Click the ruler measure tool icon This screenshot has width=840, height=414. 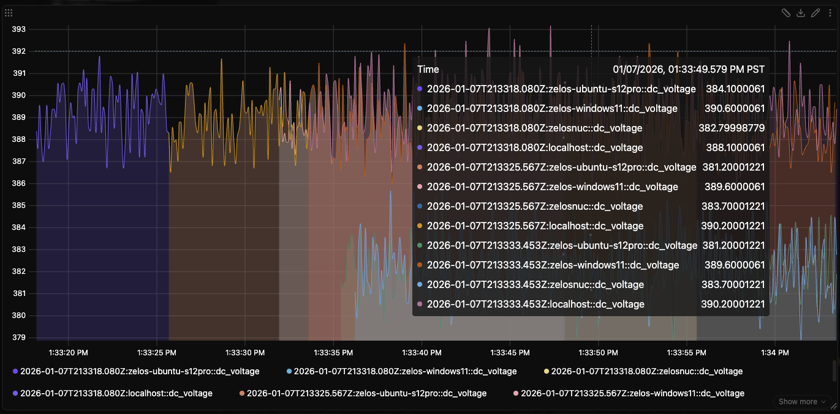point(786,13)
